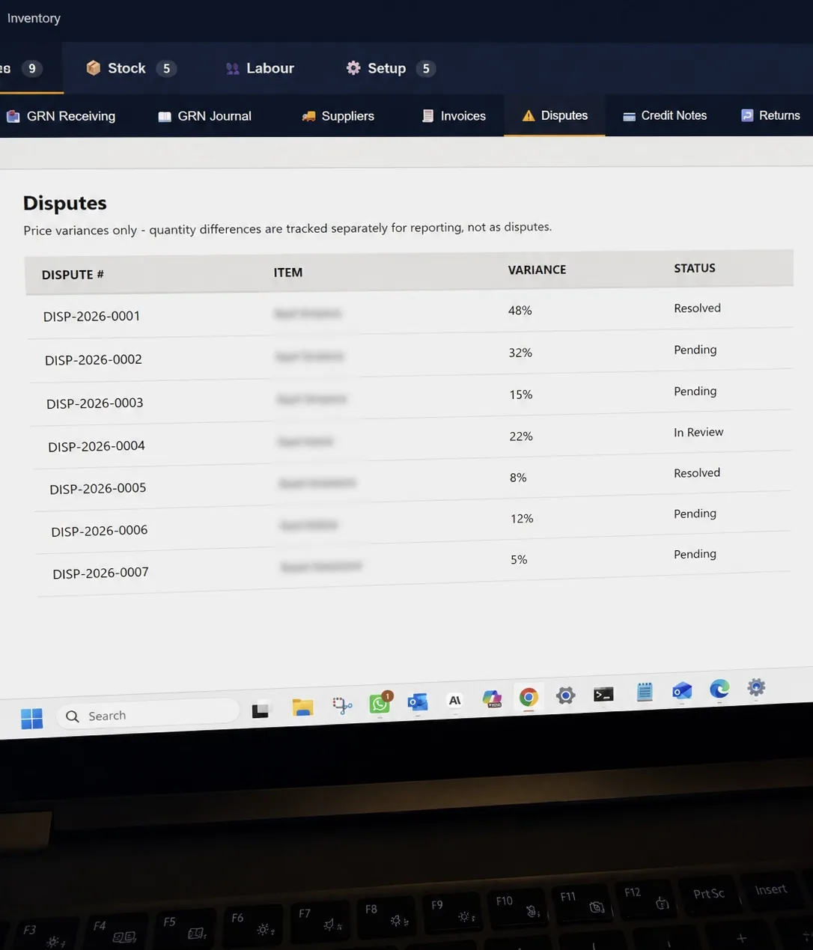813x950 pixels.
Task: Click the VARIANCE column header
Action: click(x=537, y=270)
